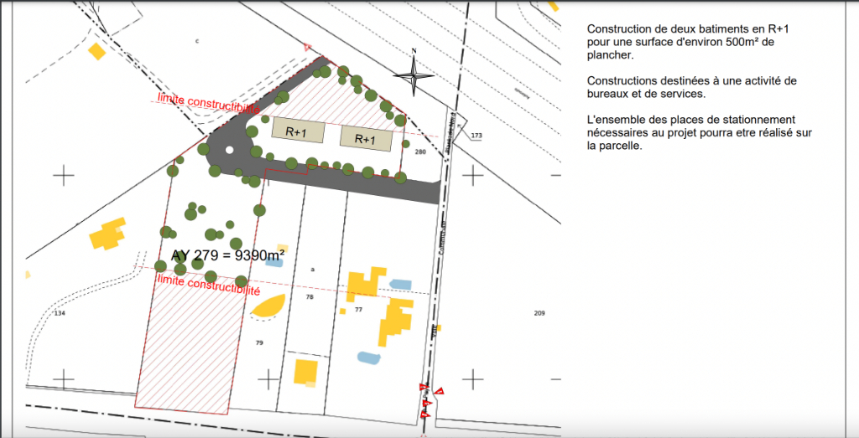Click parcel number 173 label

[x=477, y=135]
